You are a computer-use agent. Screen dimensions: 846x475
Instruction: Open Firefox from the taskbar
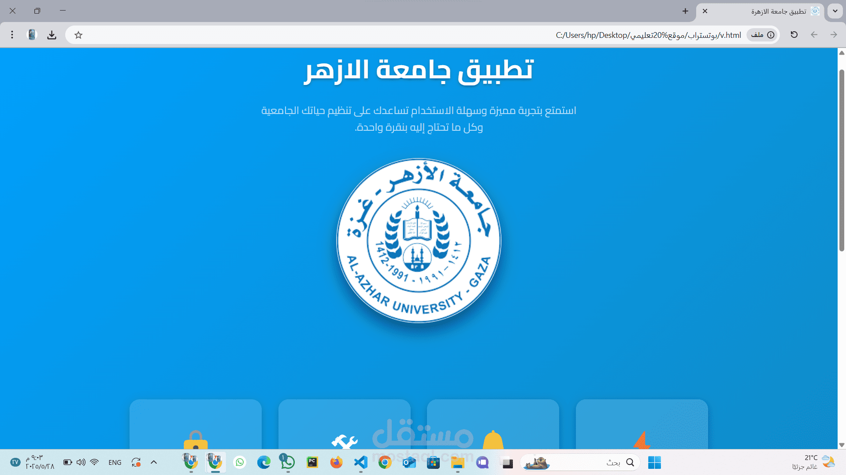coord(336,463)
